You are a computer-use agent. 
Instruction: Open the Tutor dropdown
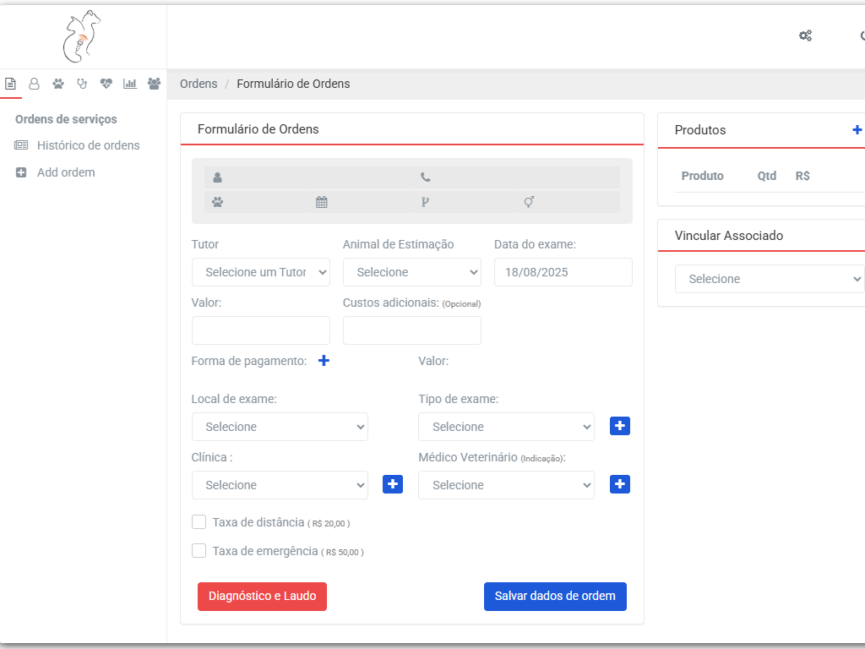(x=261, y=272)
